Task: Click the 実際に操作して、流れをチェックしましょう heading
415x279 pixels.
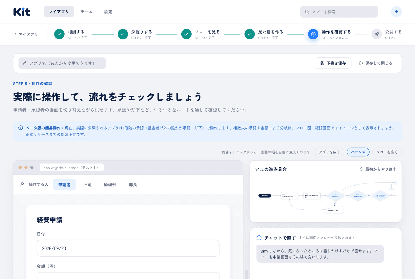Action: point(108,97)
